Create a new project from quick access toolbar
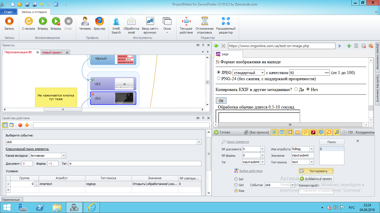The height and width of the screenshot is (213, 380). (13, 4)
